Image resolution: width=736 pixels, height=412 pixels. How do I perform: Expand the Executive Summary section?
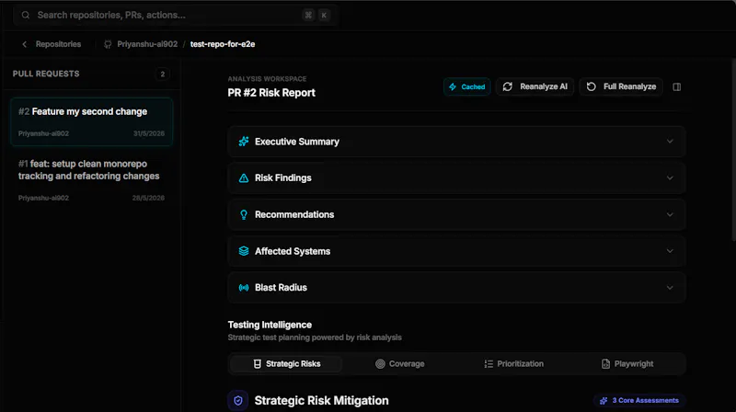tap(456, 142)
